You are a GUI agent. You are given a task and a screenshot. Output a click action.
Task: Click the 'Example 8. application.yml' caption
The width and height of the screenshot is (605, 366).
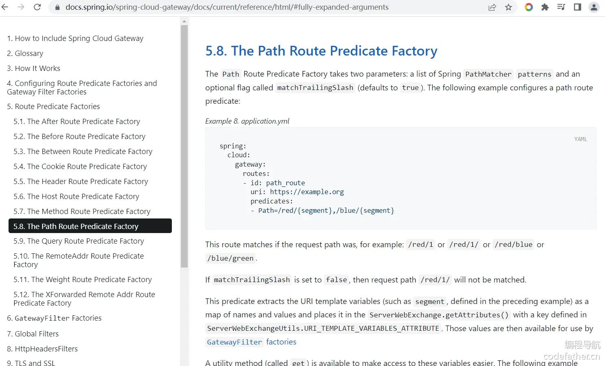click(247, 121)
